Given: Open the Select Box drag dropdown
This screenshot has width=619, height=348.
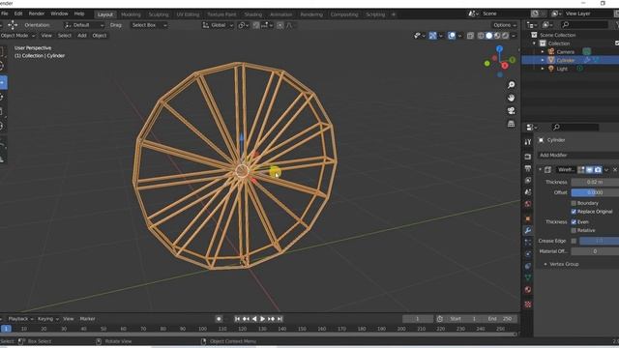Looking at the screenshot, I should click(x=149, y=25).
